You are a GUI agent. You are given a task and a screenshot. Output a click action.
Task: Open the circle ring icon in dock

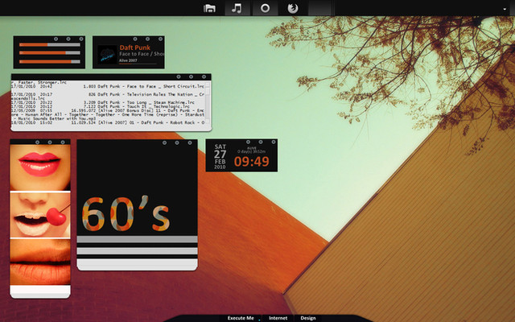pyautogui.click(x=264, y=8)
